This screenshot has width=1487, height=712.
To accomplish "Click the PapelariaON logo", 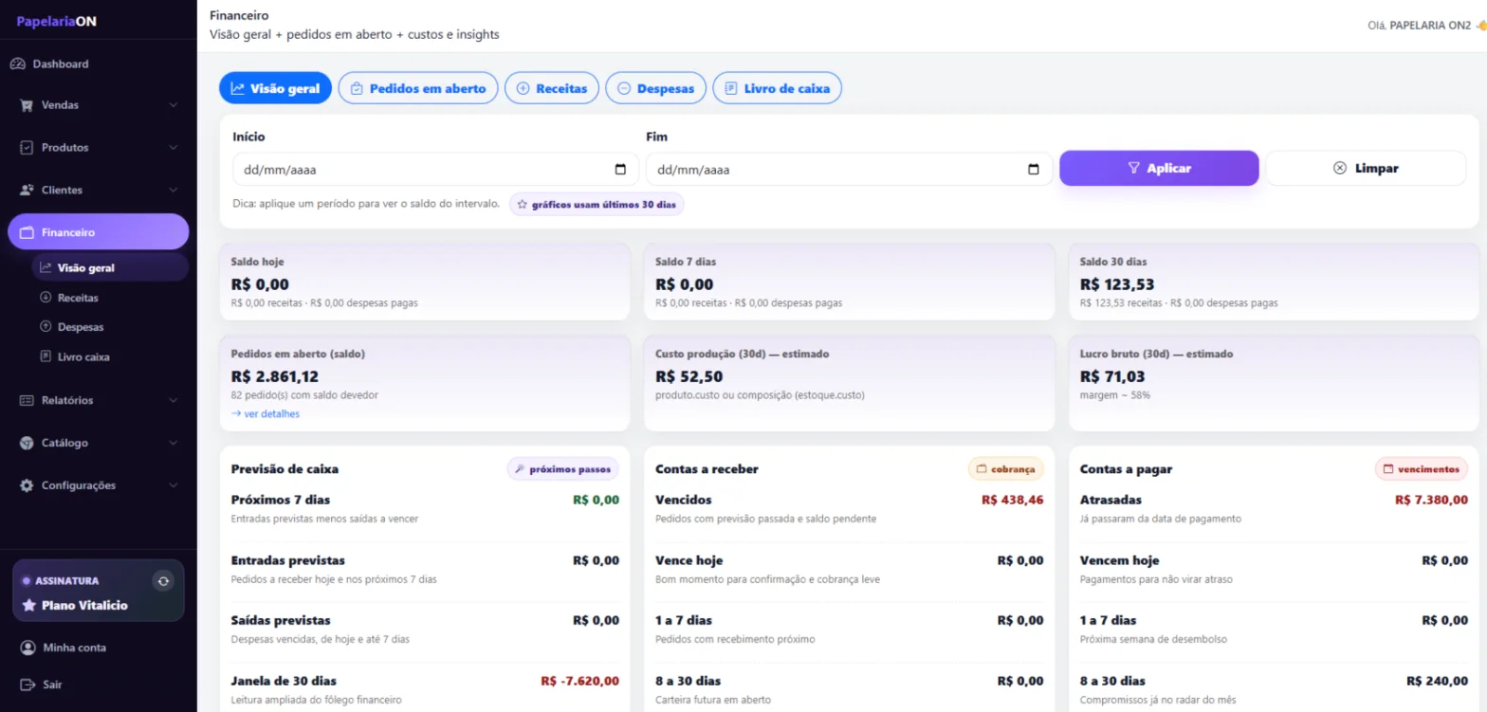I will (57, 21).
